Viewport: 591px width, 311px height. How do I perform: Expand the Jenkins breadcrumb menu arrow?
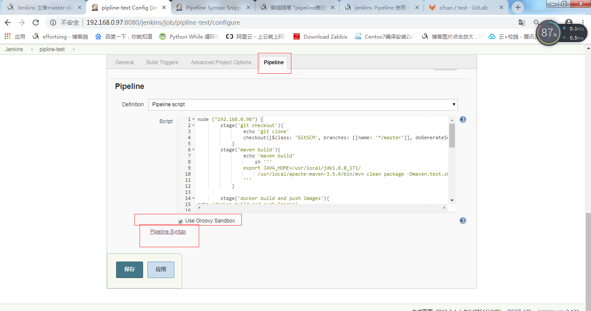coord(32,49)
